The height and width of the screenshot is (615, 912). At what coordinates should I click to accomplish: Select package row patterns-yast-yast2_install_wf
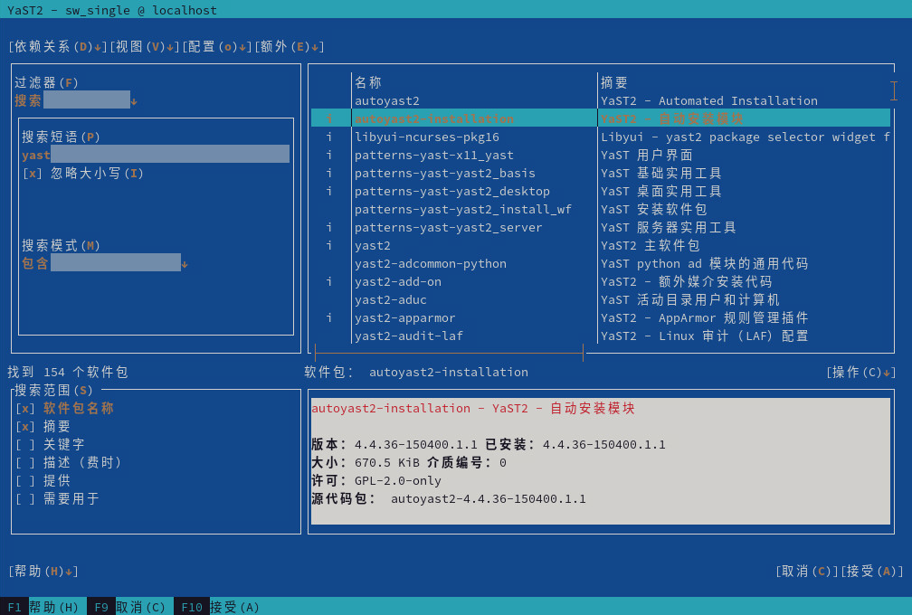point(601,209)
